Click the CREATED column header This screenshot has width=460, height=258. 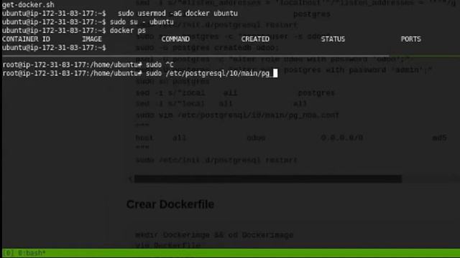click(255, 39)
